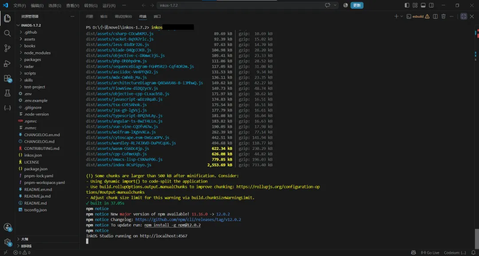Toggle primary side bar visibility
The image size is (479, 256).
pyautogui.click(x=407, y=5)
